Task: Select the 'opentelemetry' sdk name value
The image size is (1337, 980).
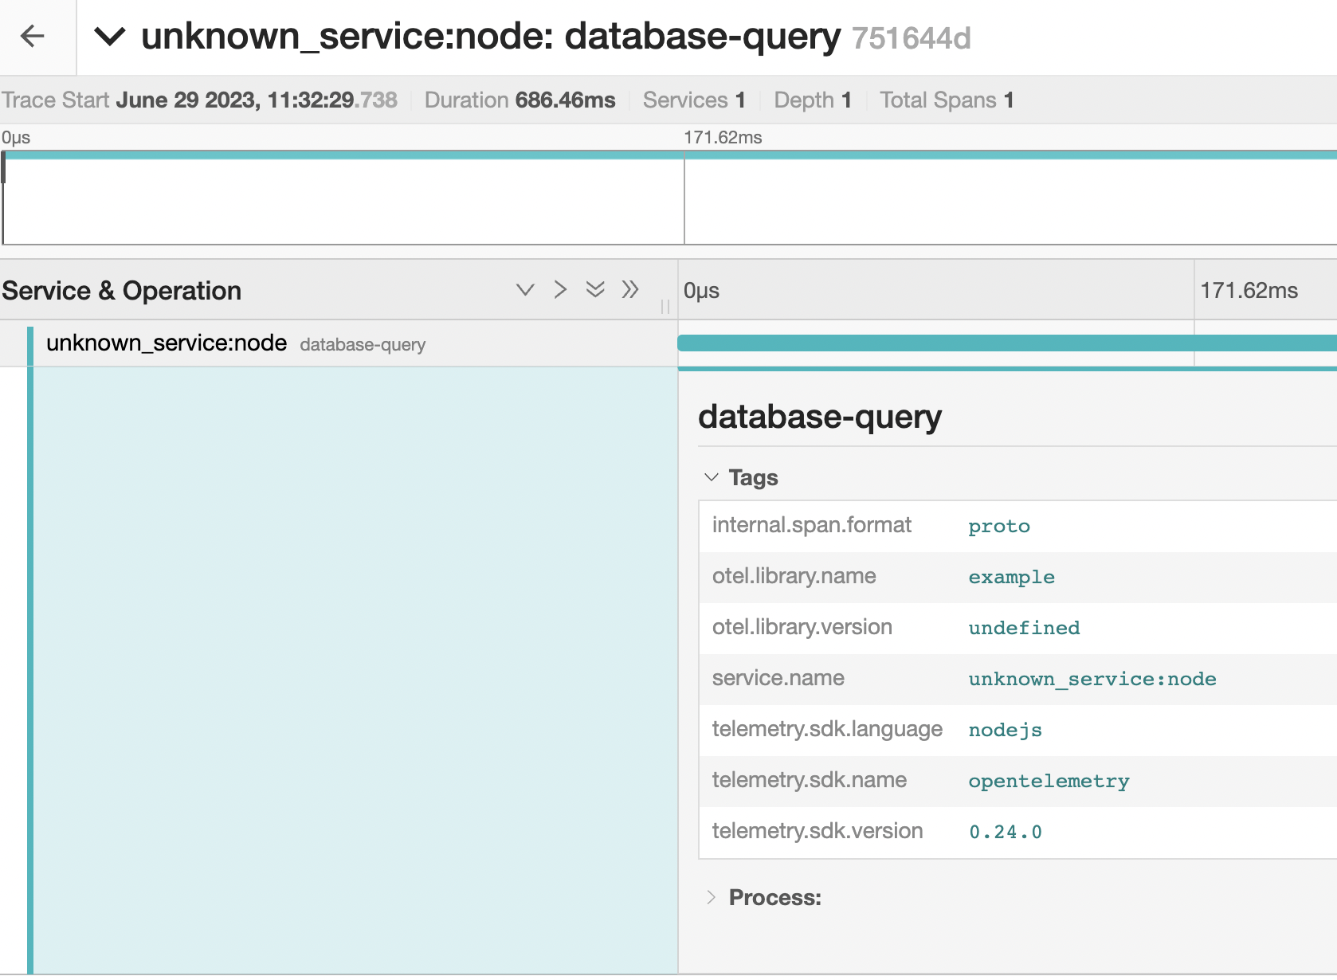Action: pyautogui.click(x=1049, y=781)
